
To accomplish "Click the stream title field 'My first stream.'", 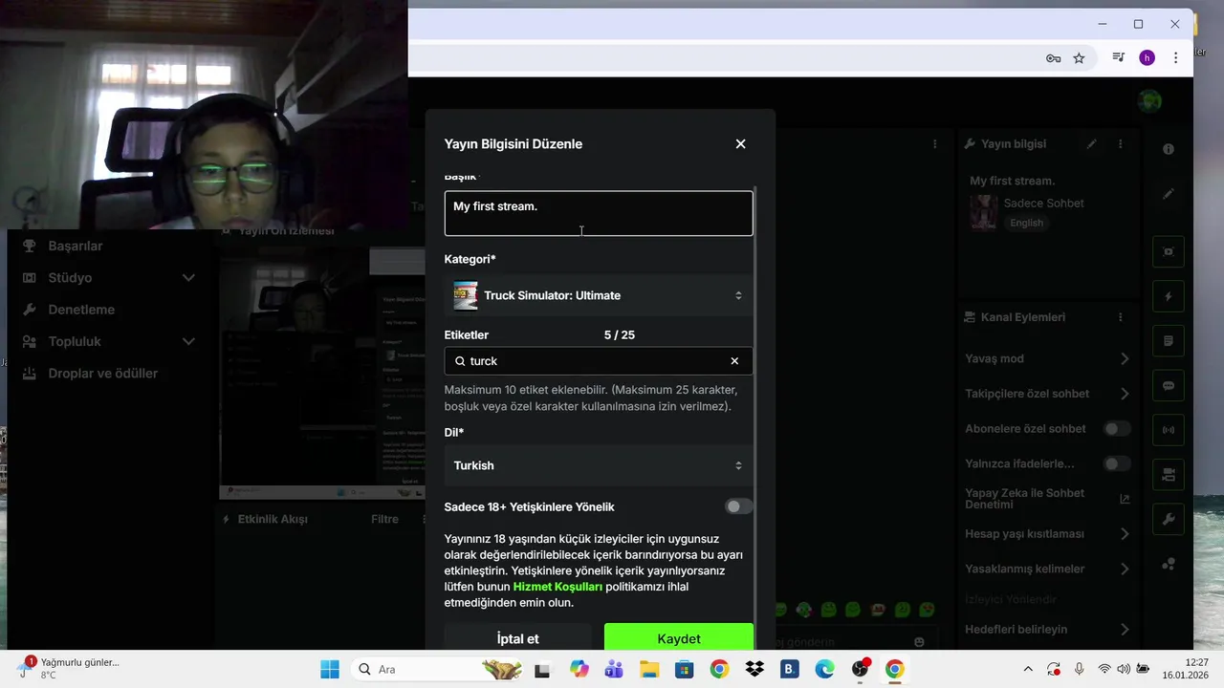I will (x=599, y=213).
